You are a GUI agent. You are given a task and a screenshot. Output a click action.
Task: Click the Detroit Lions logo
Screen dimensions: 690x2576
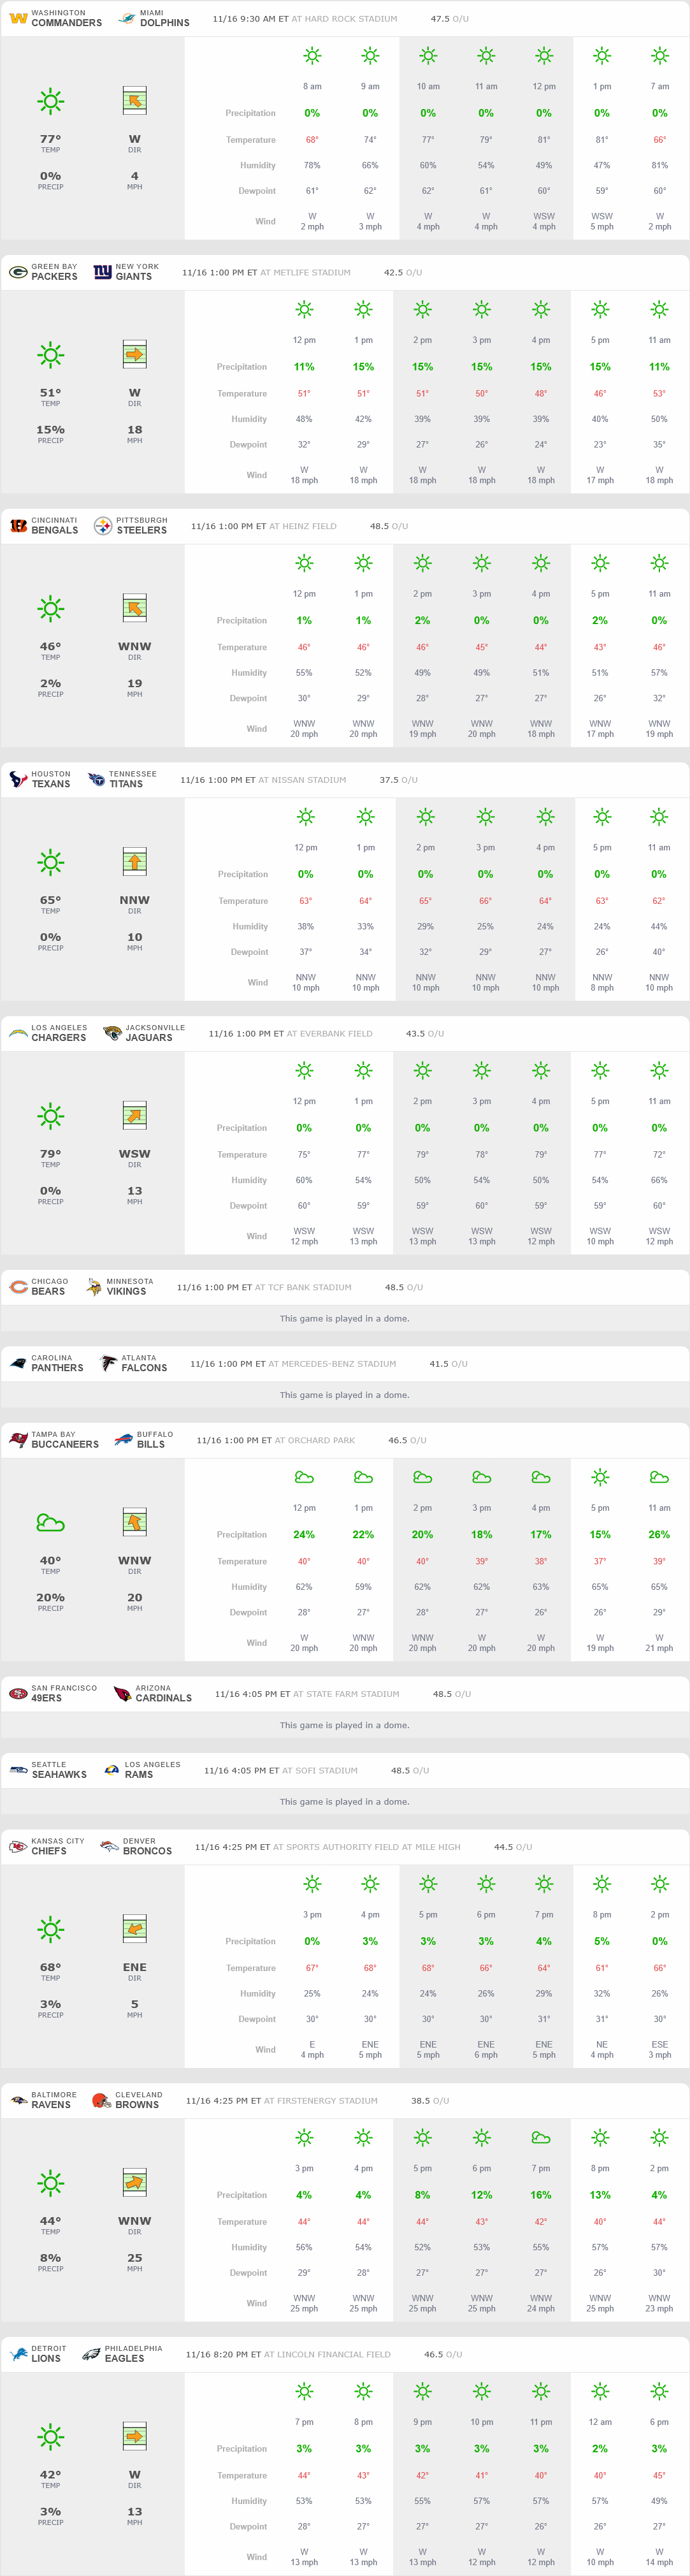point(18,2354)
